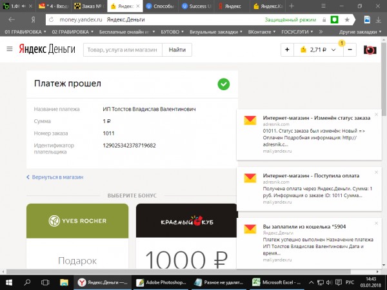This screenshot has height=290, width=387.
Task: Expand the Визуальные закладки folder
Action: pos(216,32)
